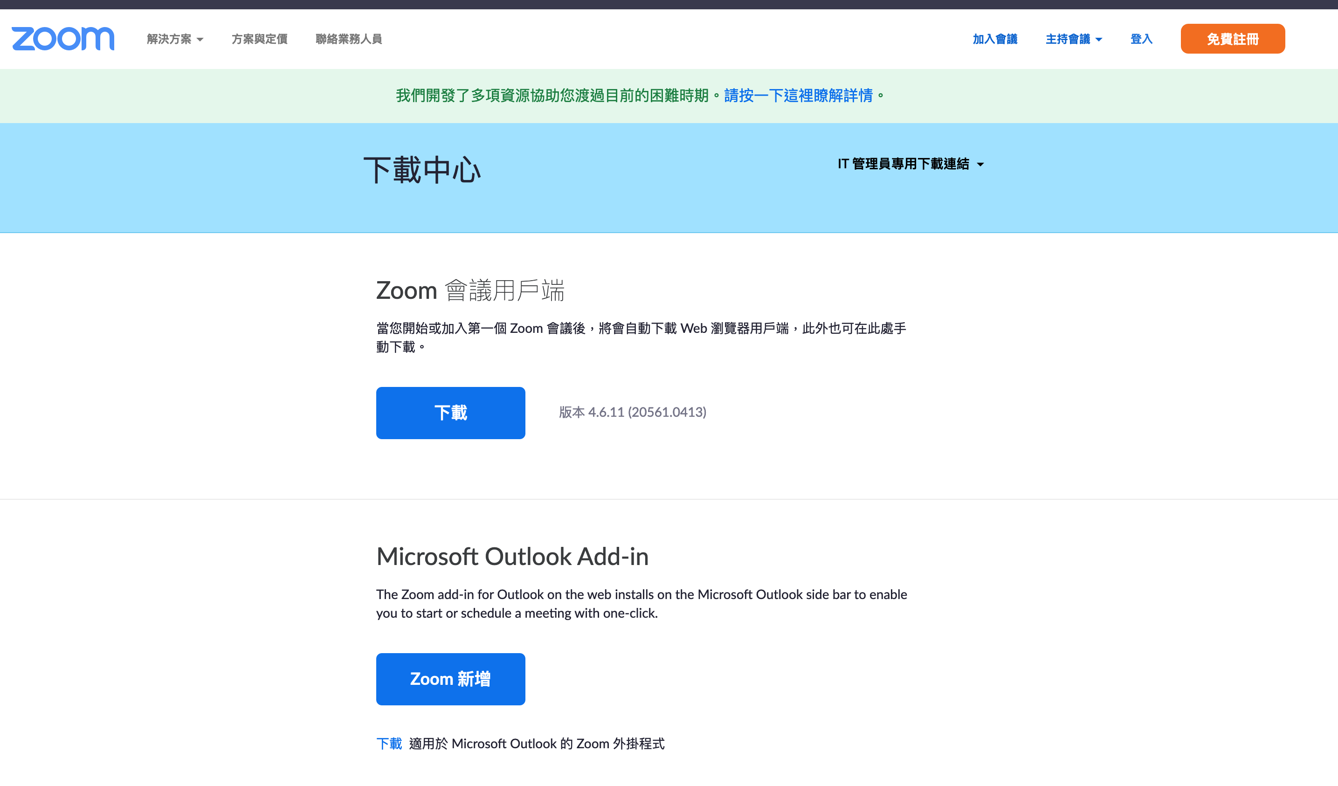Click version text 版本 4.6.11 (20561.0413)
This screenshot has height=786, width=1338.
[632, 412]
